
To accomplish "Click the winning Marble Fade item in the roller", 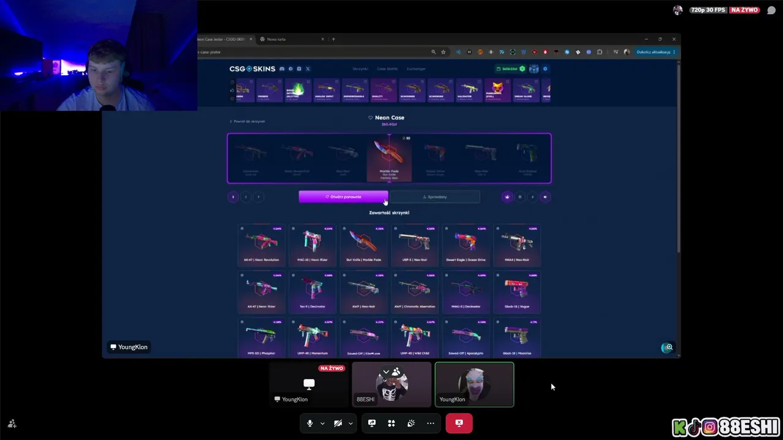I will pyautogui.click(x=389, y=158).
